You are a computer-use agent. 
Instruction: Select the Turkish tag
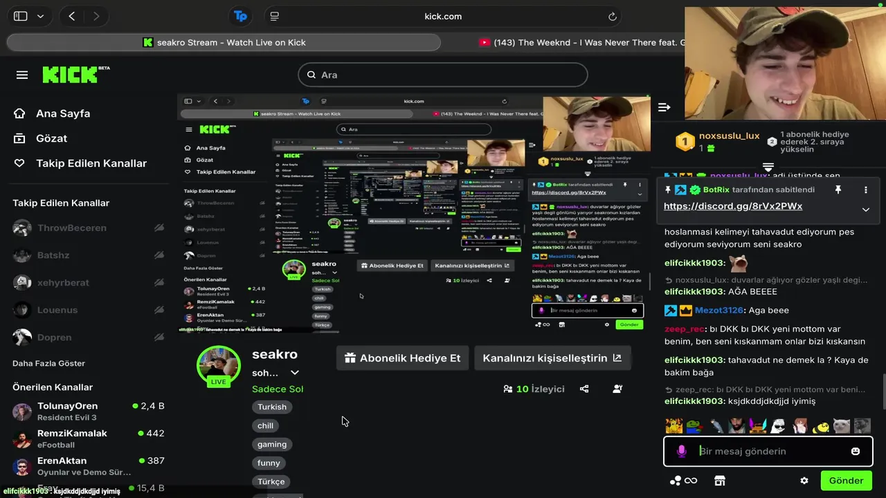coord(272,407)
